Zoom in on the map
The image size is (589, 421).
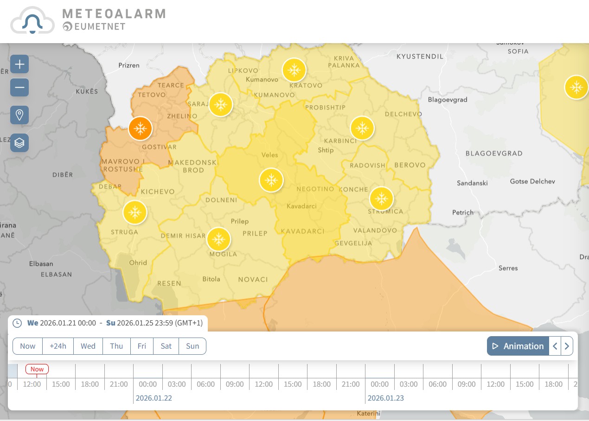coord(19,64)
